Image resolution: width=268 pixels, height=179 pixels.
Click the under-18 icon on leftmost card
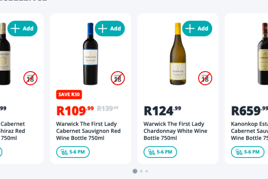30,79
